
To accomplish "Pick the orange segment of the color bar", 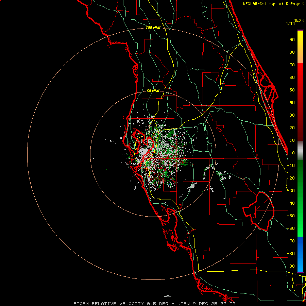I will tap(300, 58).
